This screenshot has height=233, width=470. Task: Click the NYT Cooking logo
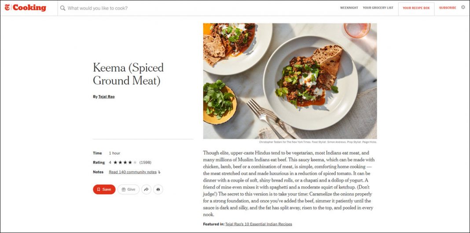pyautogui.click(x=26, y=7)
